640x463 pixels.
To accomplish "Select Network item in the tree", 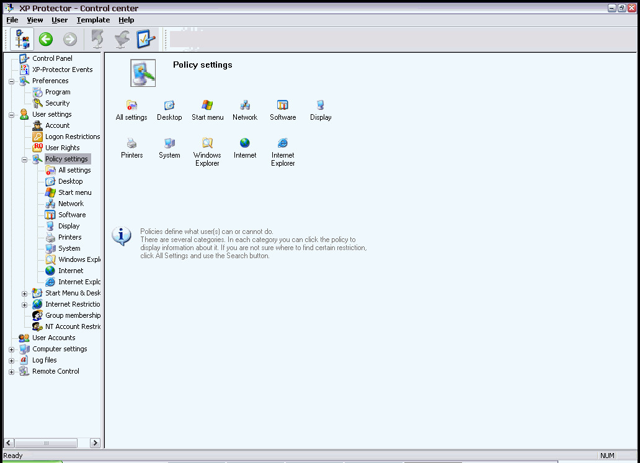I will click(x=71, y=204).
